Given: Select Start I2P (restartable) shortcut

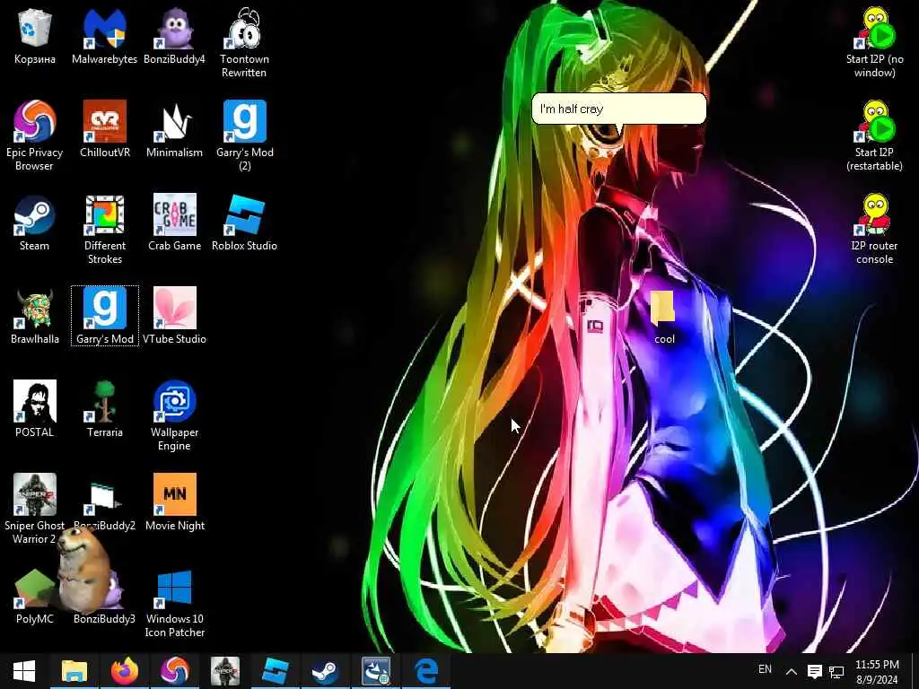Looking at the screenshot, I should (x=874, y=136).
